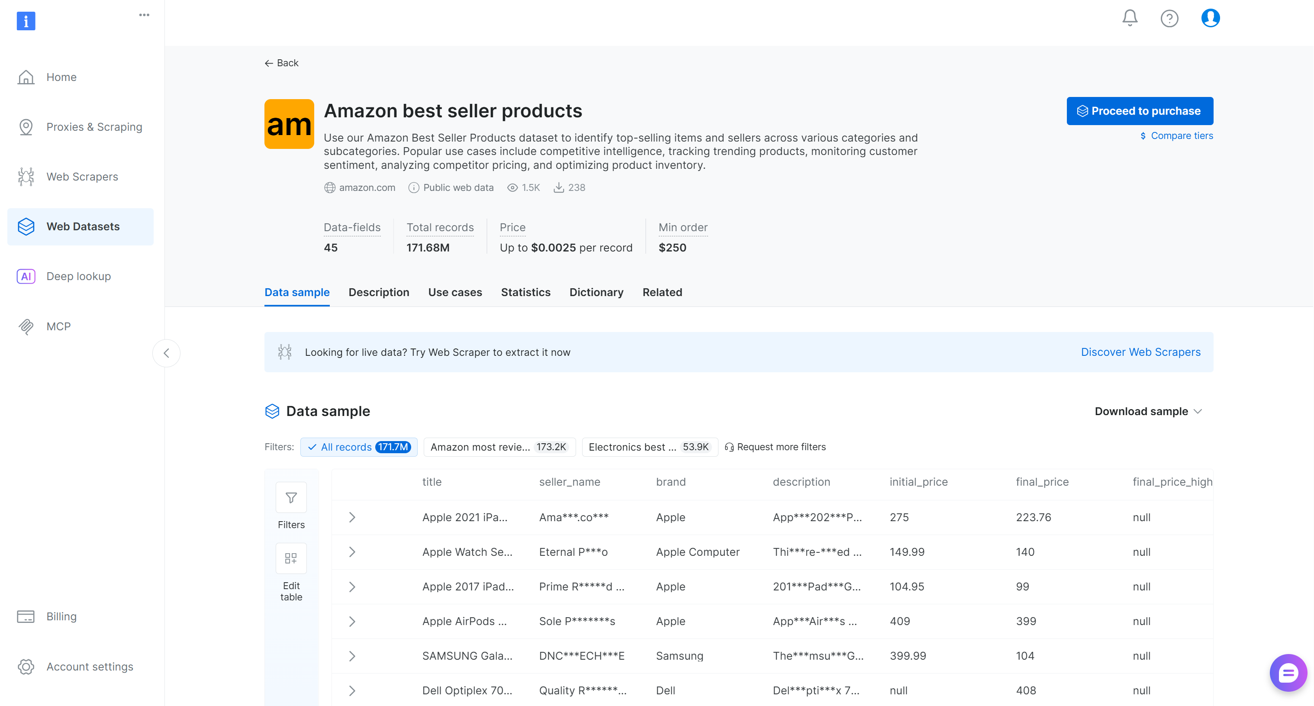Expand the Apple 2021 iPad row

352,517
